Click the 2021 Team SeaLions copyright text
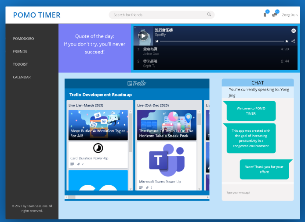The width and height of the screenshot is (305, 222). tap(32, 208)
